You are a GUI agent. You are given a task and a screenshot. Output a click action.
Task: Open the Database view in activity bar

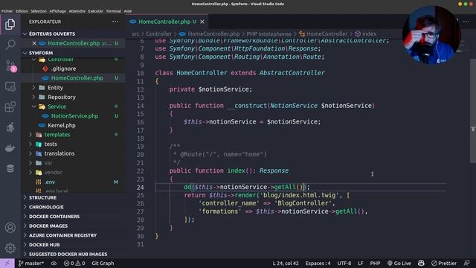(10, 168)
